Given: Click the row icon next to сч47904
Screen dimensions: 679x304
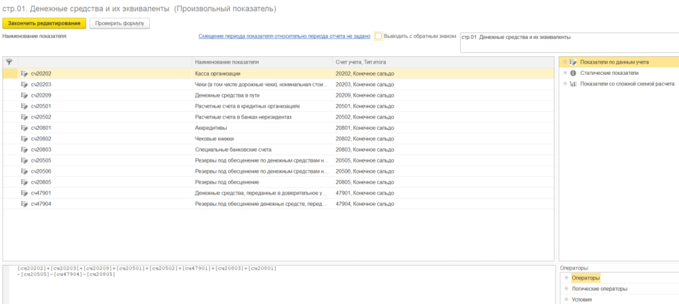Looking at the screenshot, I should (x=25, y=204).
